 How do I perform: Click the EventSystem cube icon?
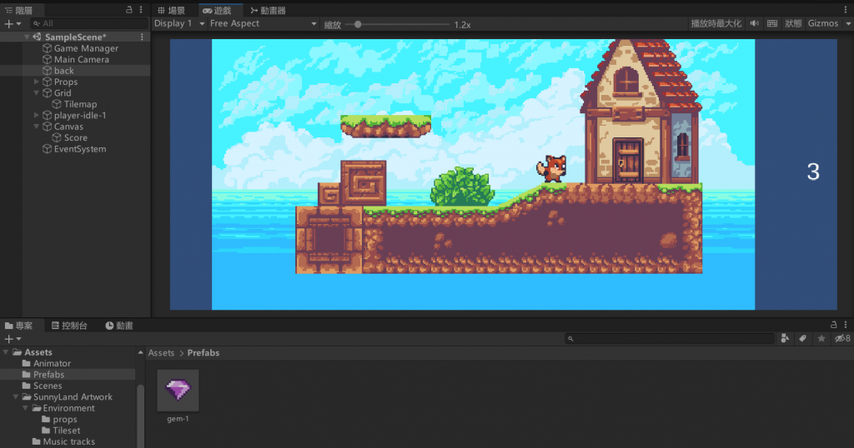(x=48, y=149)
